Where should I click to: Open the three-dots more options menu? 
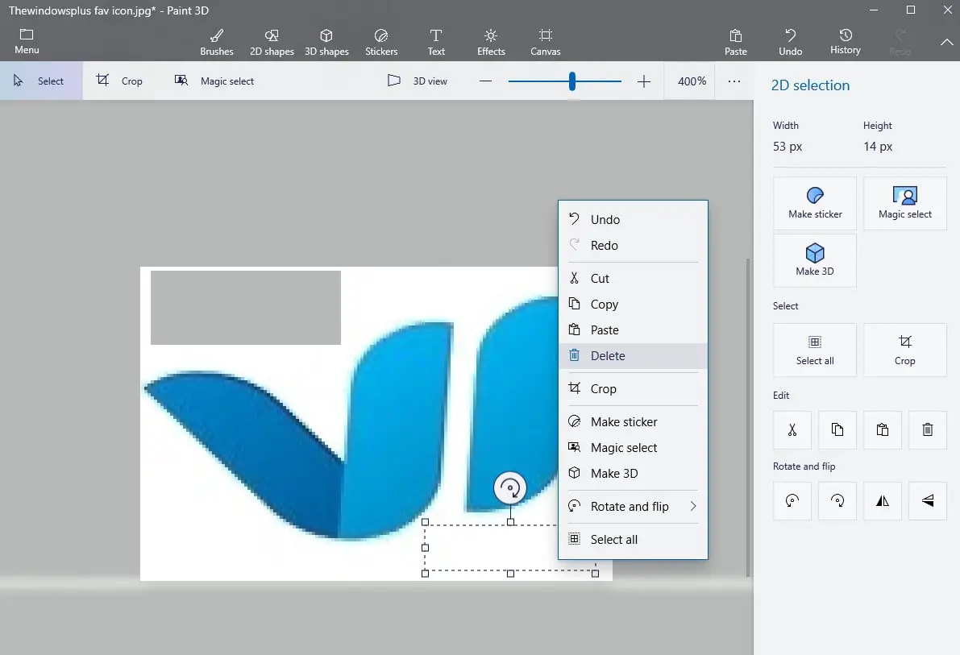coord(734,81)
